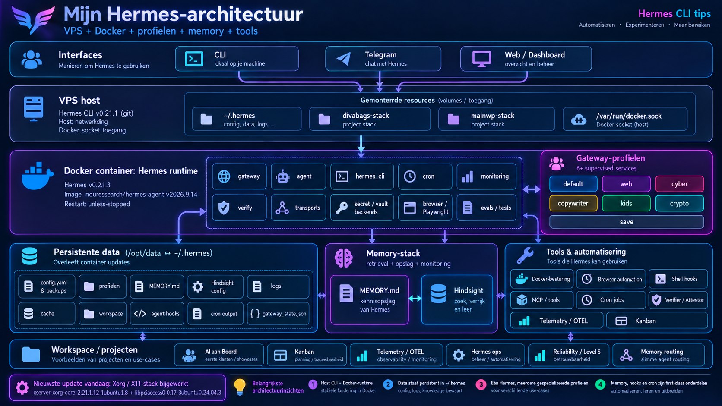
Task: Open the Browser automation tool
Action: [611, 279]
